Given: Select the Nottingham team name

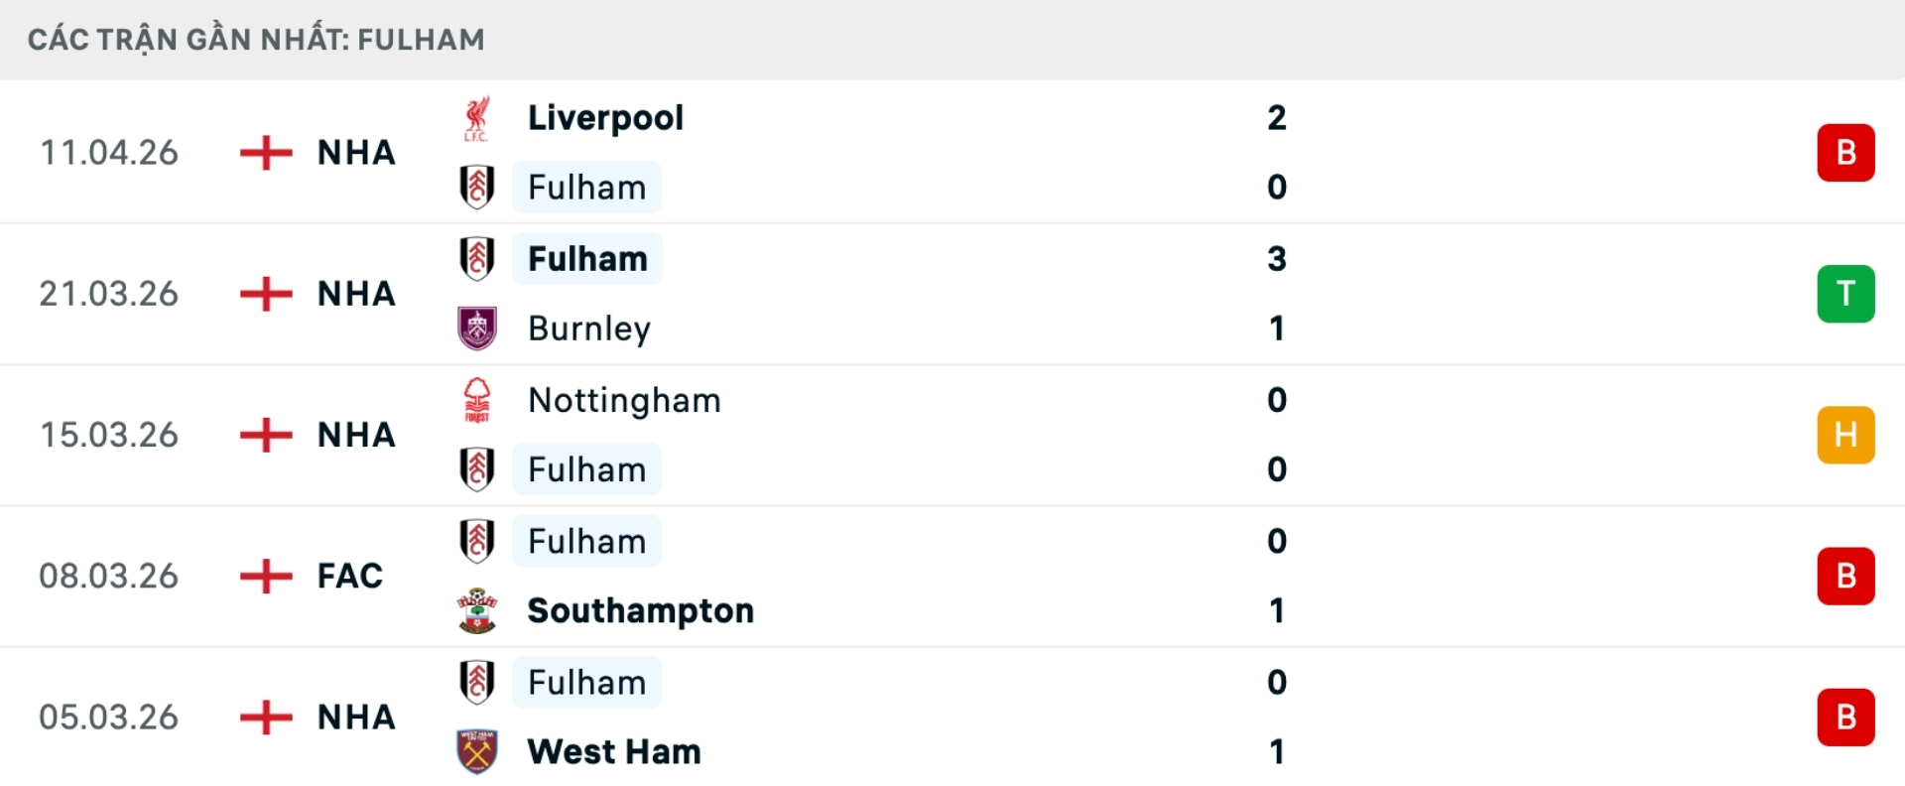Looking at the screenshot, I should [624, 400].
